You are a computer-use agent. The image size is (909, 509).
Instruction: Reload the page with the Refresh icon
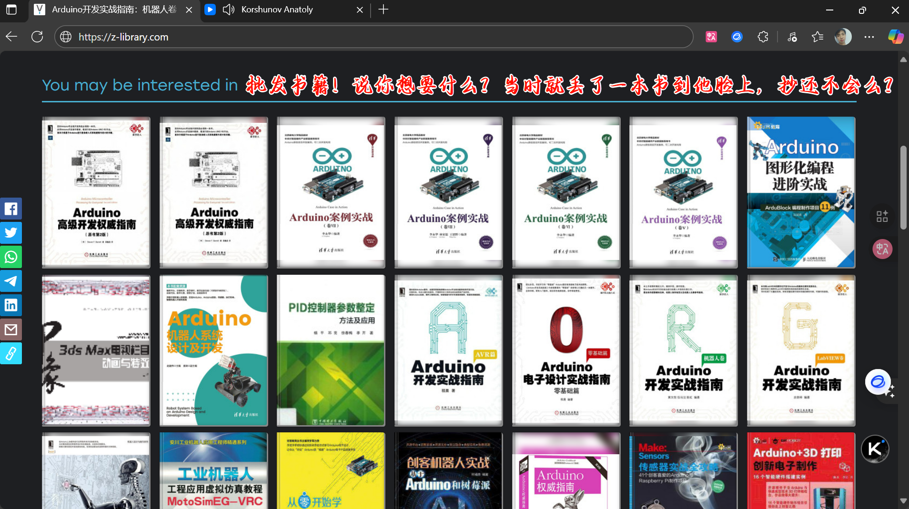coord(37,37)
